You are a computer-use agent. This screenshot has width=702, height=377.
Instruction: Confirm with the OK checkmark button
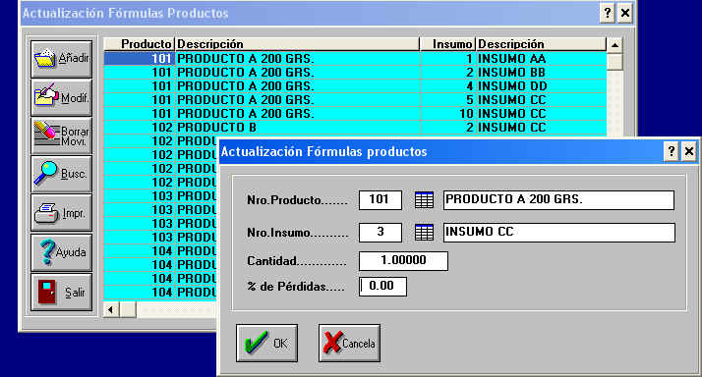(266, 343)
